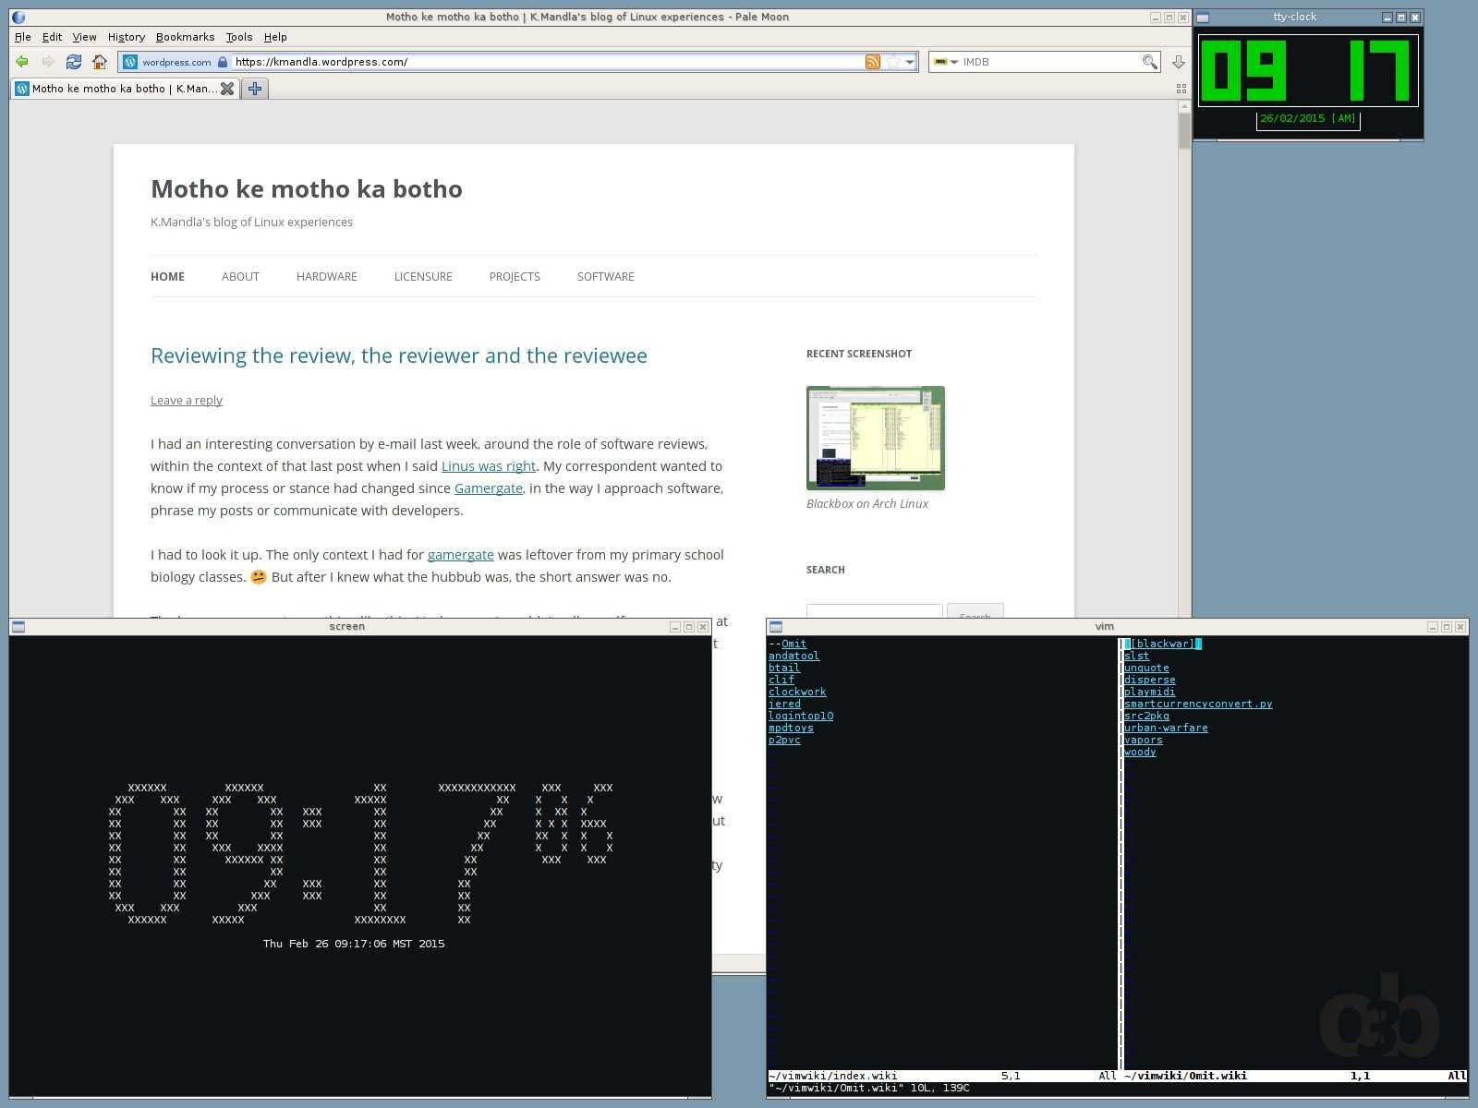Click the 26/02/2015 date in tty-clock
Image resolution: width=1478 pixels, height=1108 pixels.
[1292, 118]
